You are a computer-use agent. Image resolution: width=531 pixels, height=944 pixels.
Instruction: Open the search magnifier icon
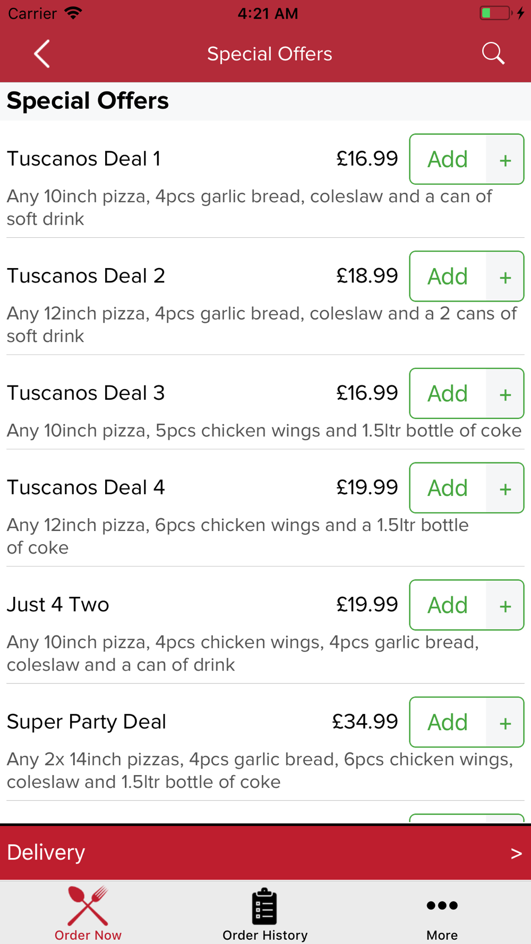click(493, 54)
